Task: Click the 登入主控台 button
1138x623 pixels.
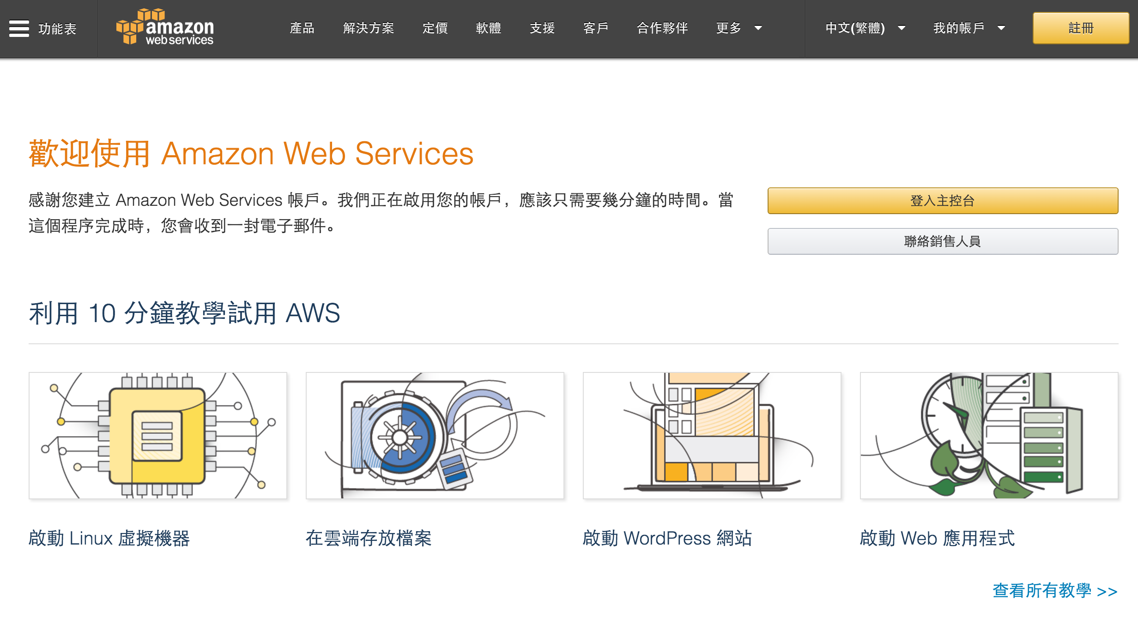Action: [943, 201]
